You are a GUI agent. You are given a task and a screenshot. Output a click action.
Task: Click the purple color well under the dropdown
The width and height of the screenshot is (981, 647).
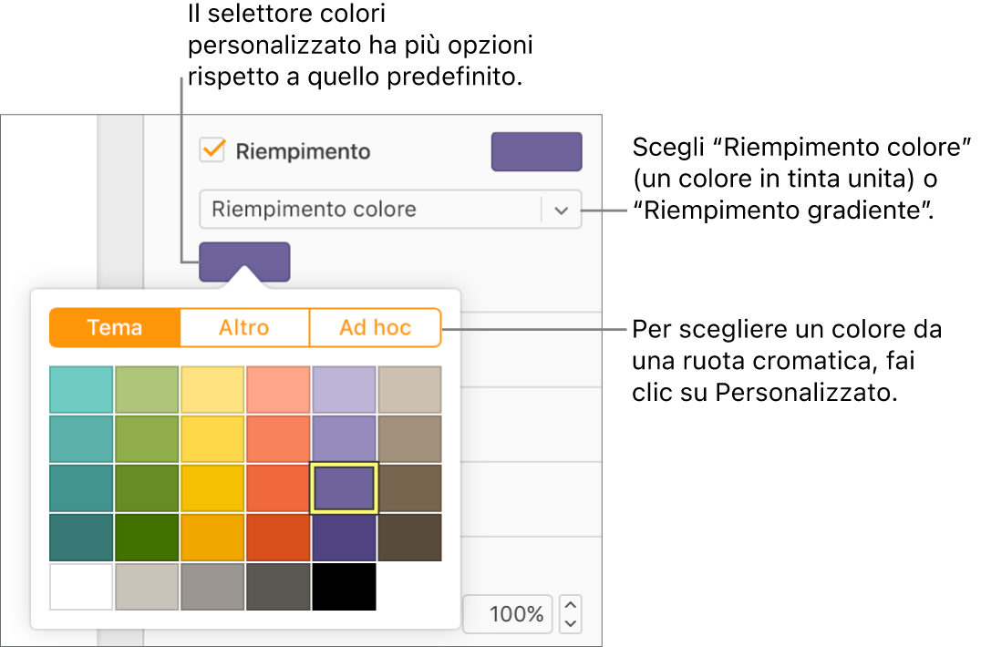coord(244,262)
